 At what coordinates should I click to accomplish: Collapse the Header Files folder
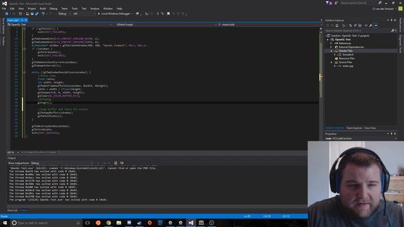tap(331, 51)
